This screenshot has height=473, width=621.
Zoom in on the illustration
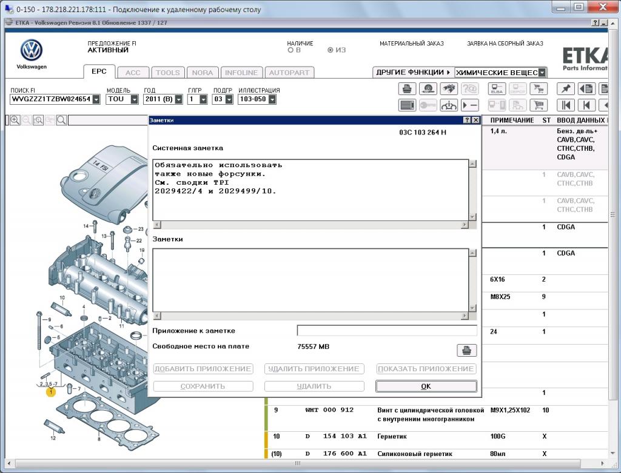tap(15, 121)
